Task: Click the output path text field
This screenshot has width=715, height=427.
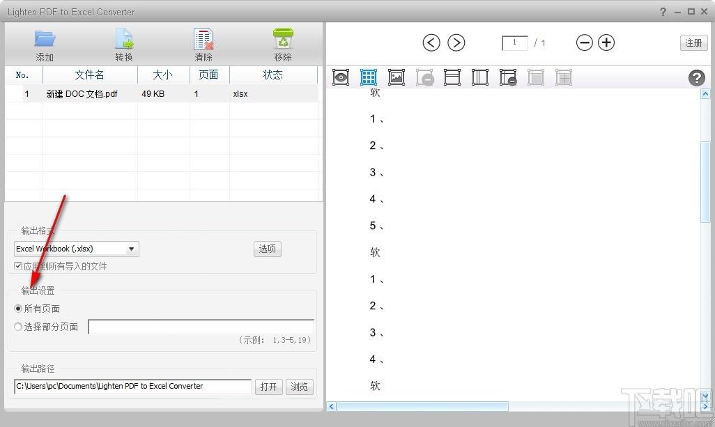Action: coord(132,387)
